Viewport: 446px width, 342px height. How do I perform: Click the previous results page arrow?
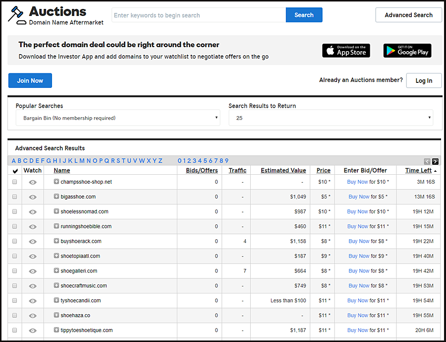click(x=427, y=161)
